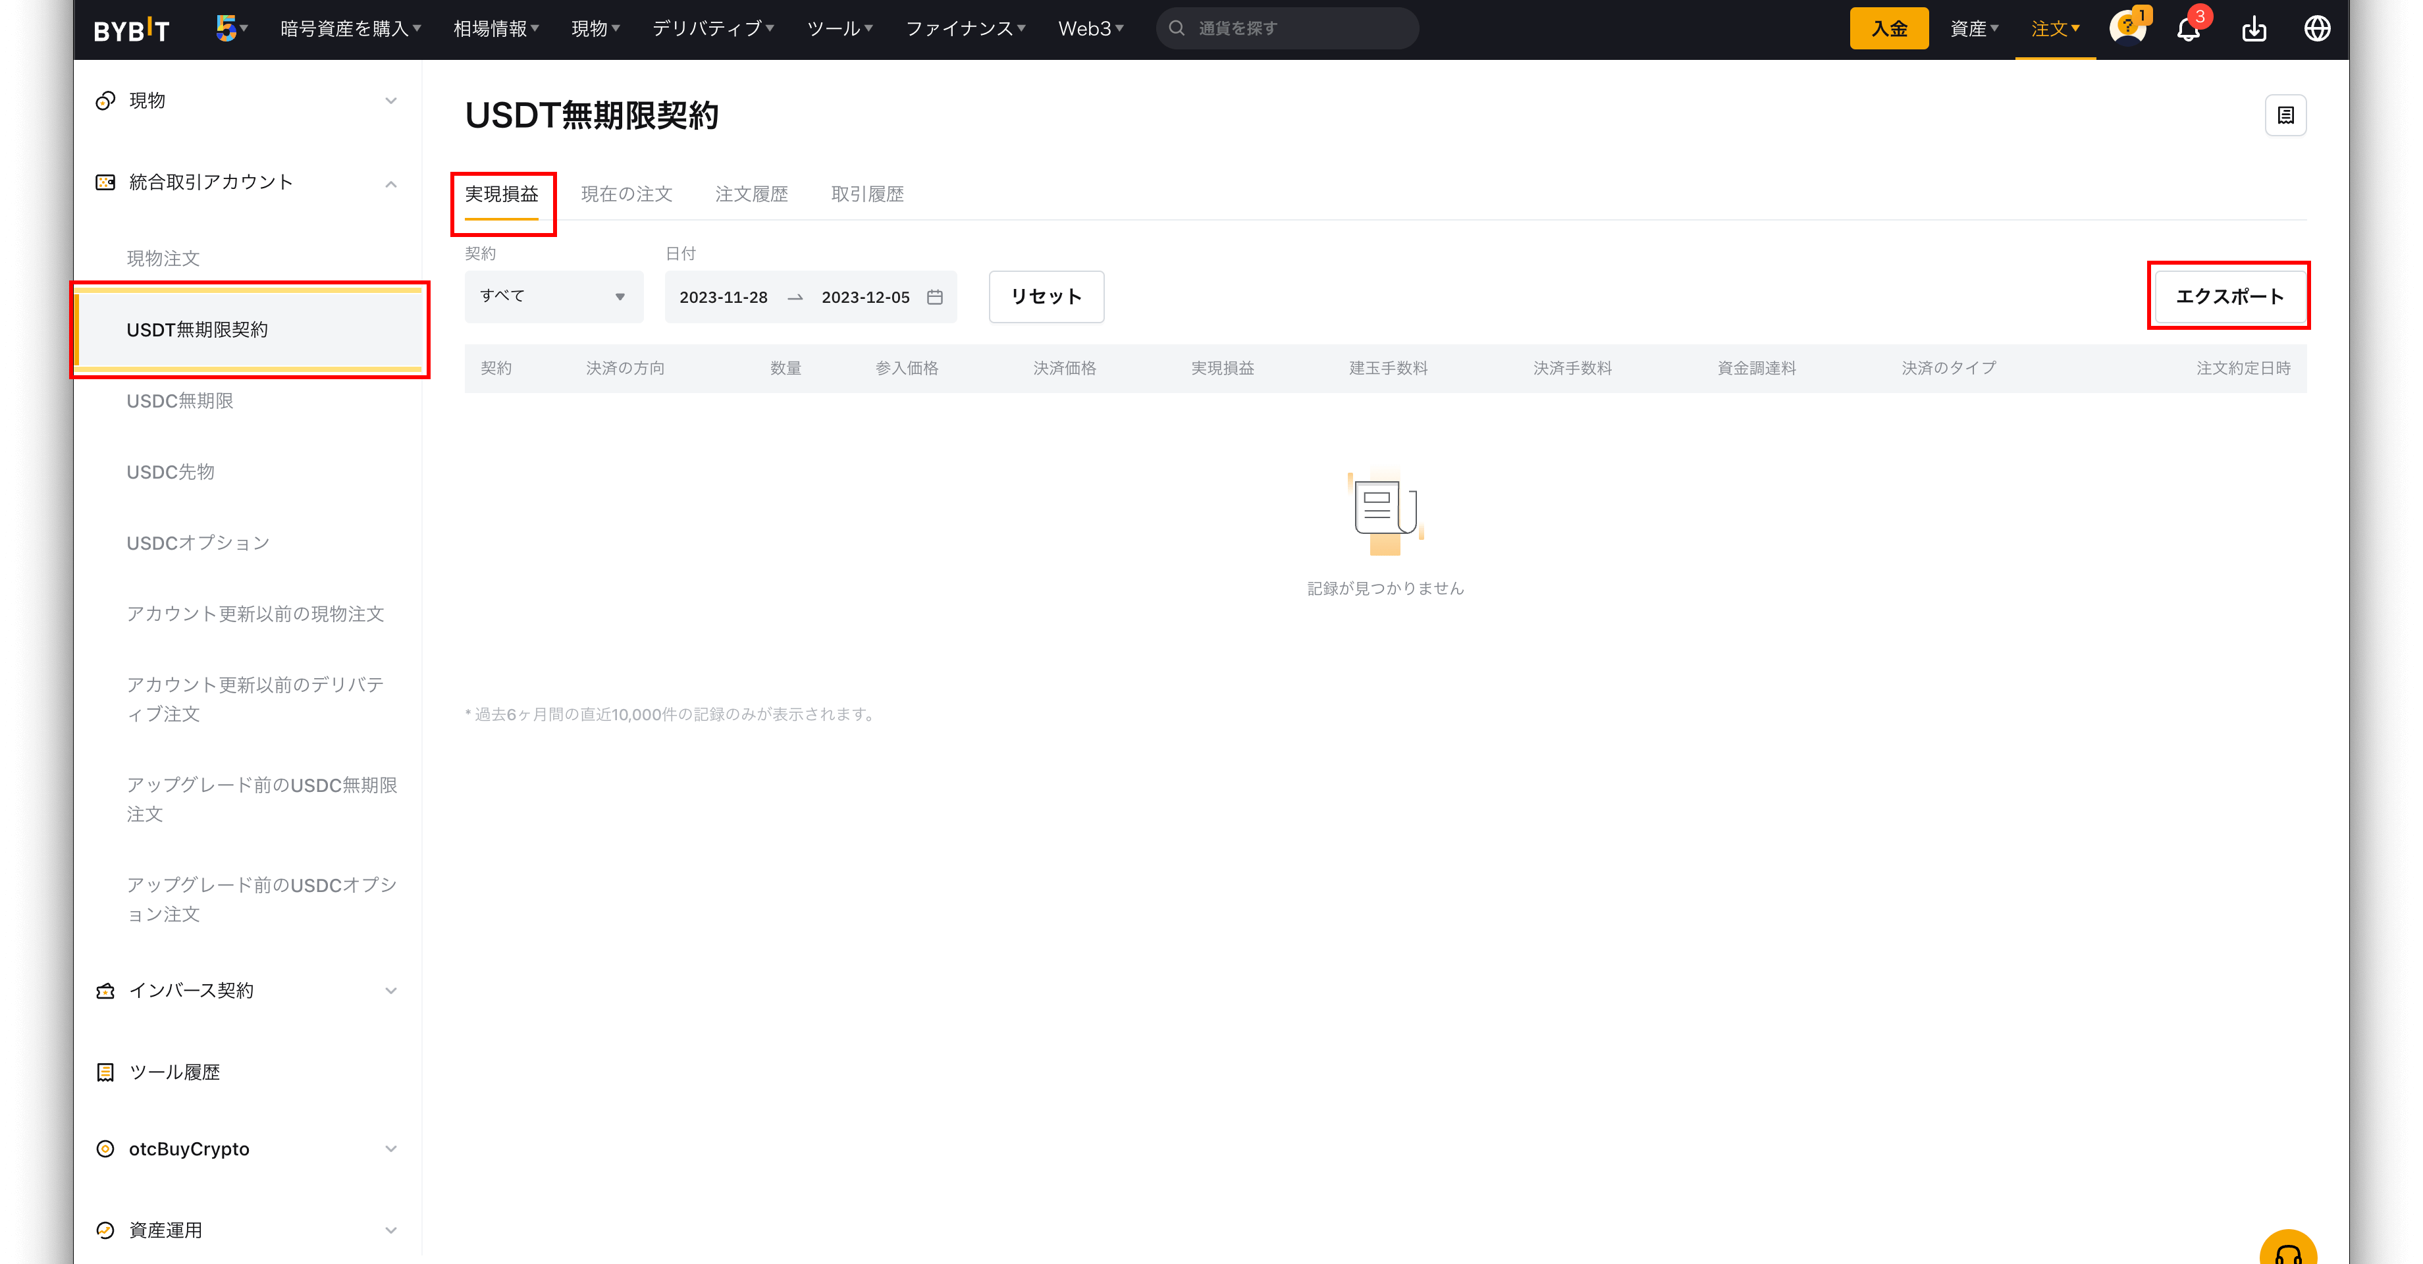Expand the 現物 sidebar section
This screenshot has width=2423, height=1264.
pos(391,101)
